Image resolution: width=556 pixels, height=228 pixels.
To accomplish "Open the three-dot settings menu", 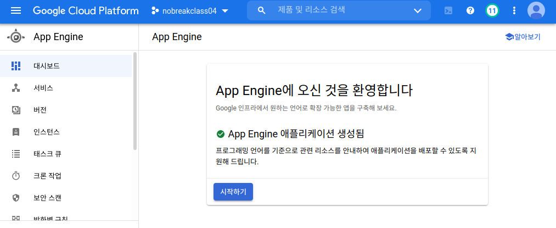I will pyautogui.click(x=514, y=10).
